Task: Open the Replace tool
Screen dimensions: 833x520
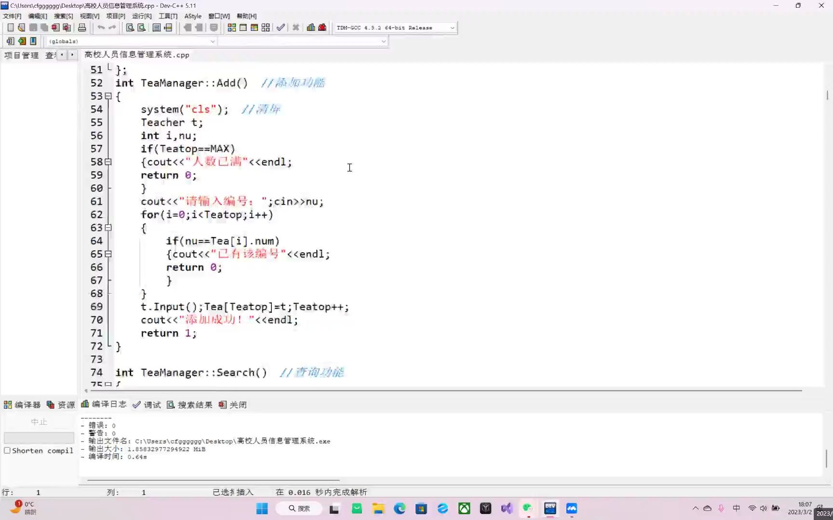Action: tap(141, 27)
